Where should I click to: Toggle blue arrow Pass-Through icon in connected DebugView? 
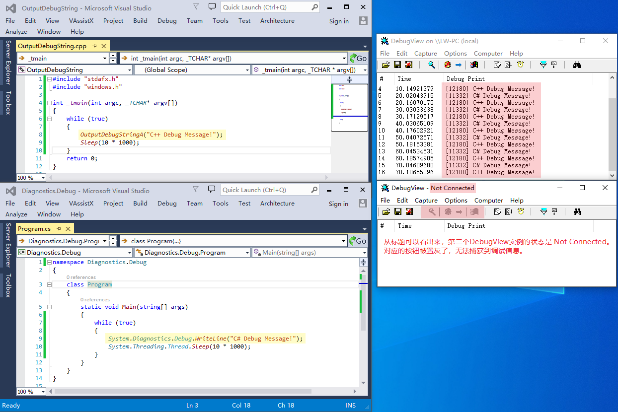(459, 65)
